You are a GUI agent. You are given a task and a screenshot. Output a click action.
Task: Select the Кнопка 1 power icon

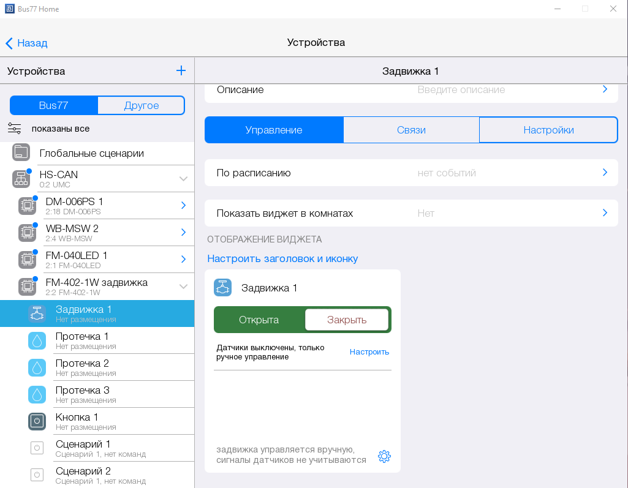click(37, 421)
